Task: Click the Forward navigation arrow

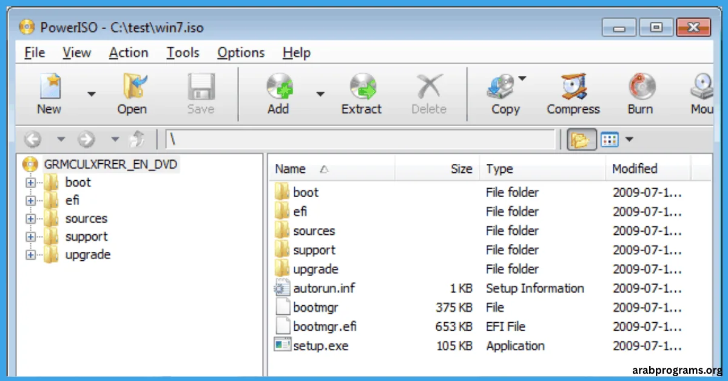Action: coord(87,140)
